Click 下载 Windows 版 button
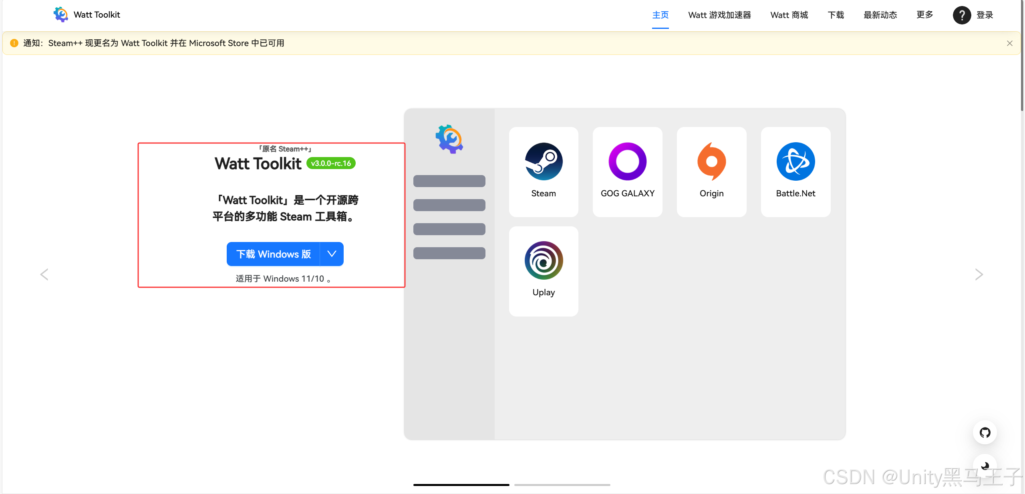 274,254
